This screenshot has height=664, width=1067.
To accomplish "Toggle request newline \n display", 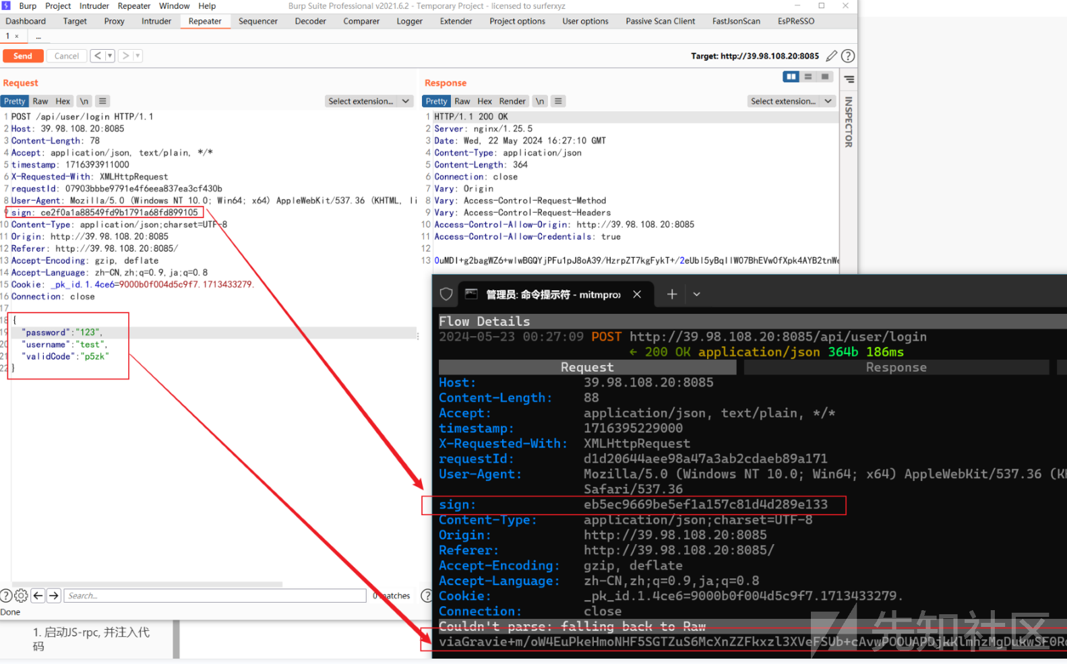I will pos(84,101).
